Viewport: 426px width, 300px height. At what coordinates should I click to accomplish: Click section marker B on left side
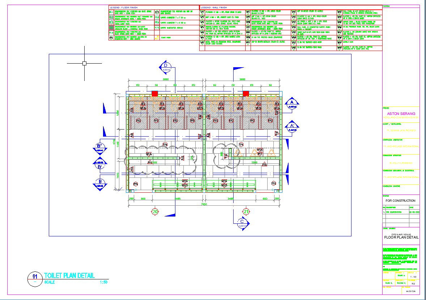click(99, 183)
